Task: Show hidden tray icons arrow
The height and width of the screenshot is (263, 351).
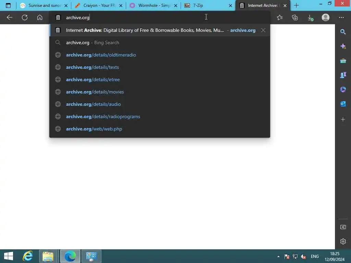Action: click(x=278, y=256)
